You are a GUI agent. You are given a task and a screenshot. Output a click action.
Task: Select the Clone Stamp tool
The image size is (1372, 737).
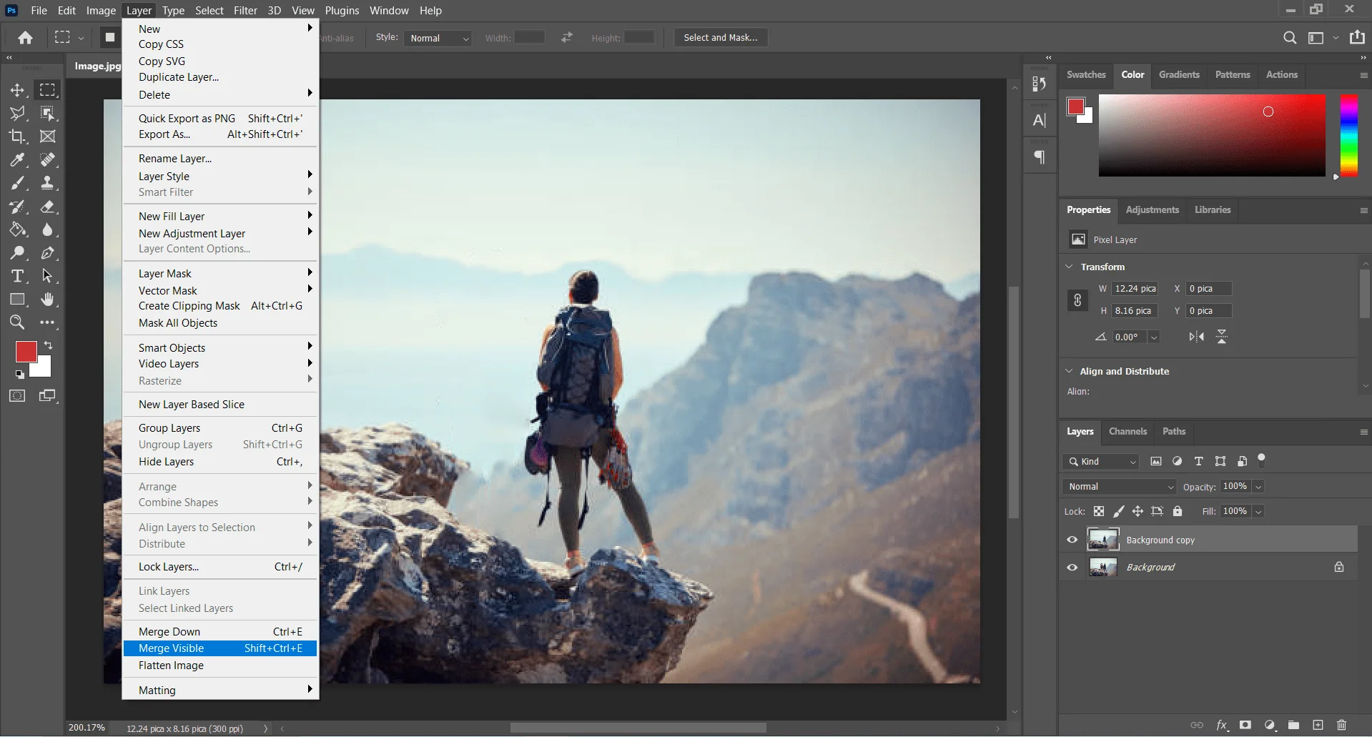click(48, 183)
